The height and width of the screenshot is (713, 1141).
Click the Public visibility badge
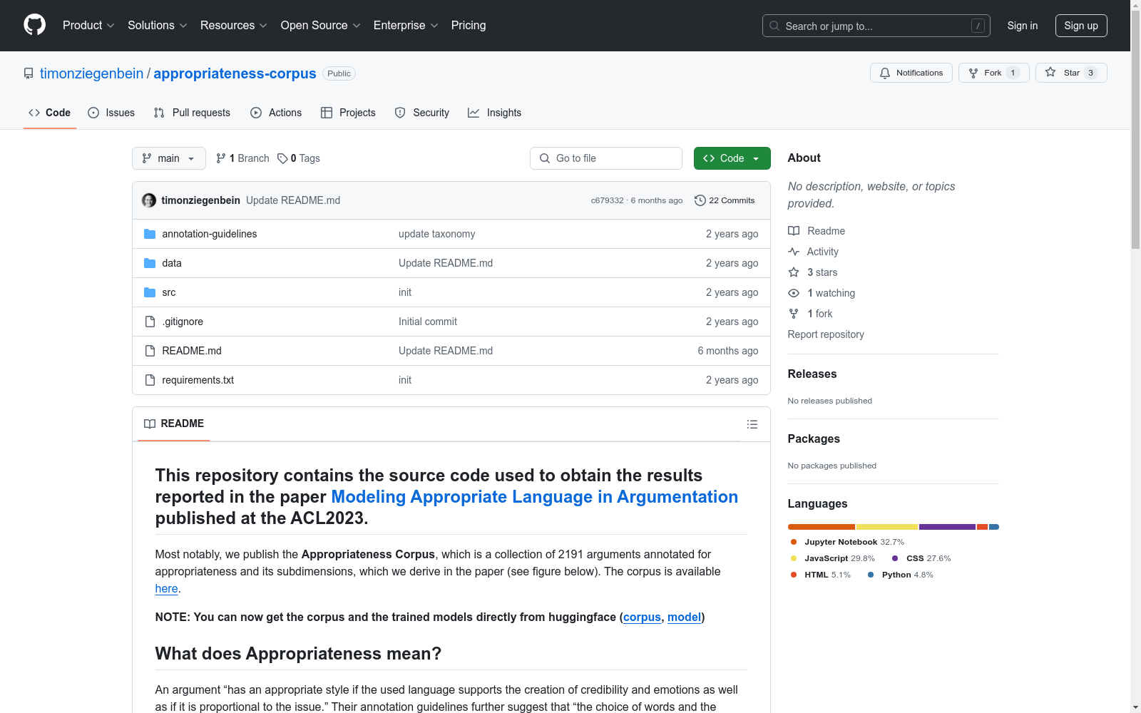339,73
